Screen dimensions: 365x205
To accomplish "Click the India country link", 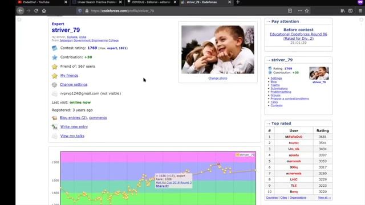I will 83,37.
